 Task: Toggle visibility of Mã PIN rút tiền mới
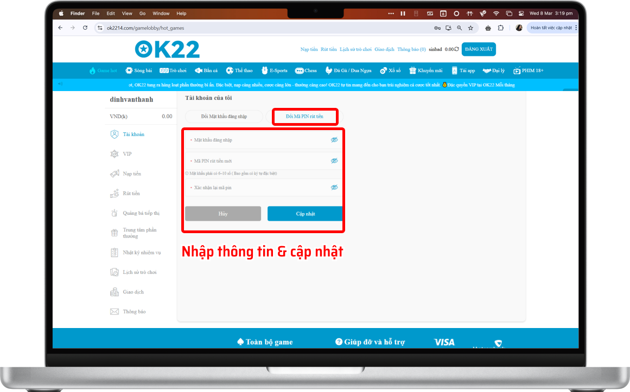click(334, 161)
